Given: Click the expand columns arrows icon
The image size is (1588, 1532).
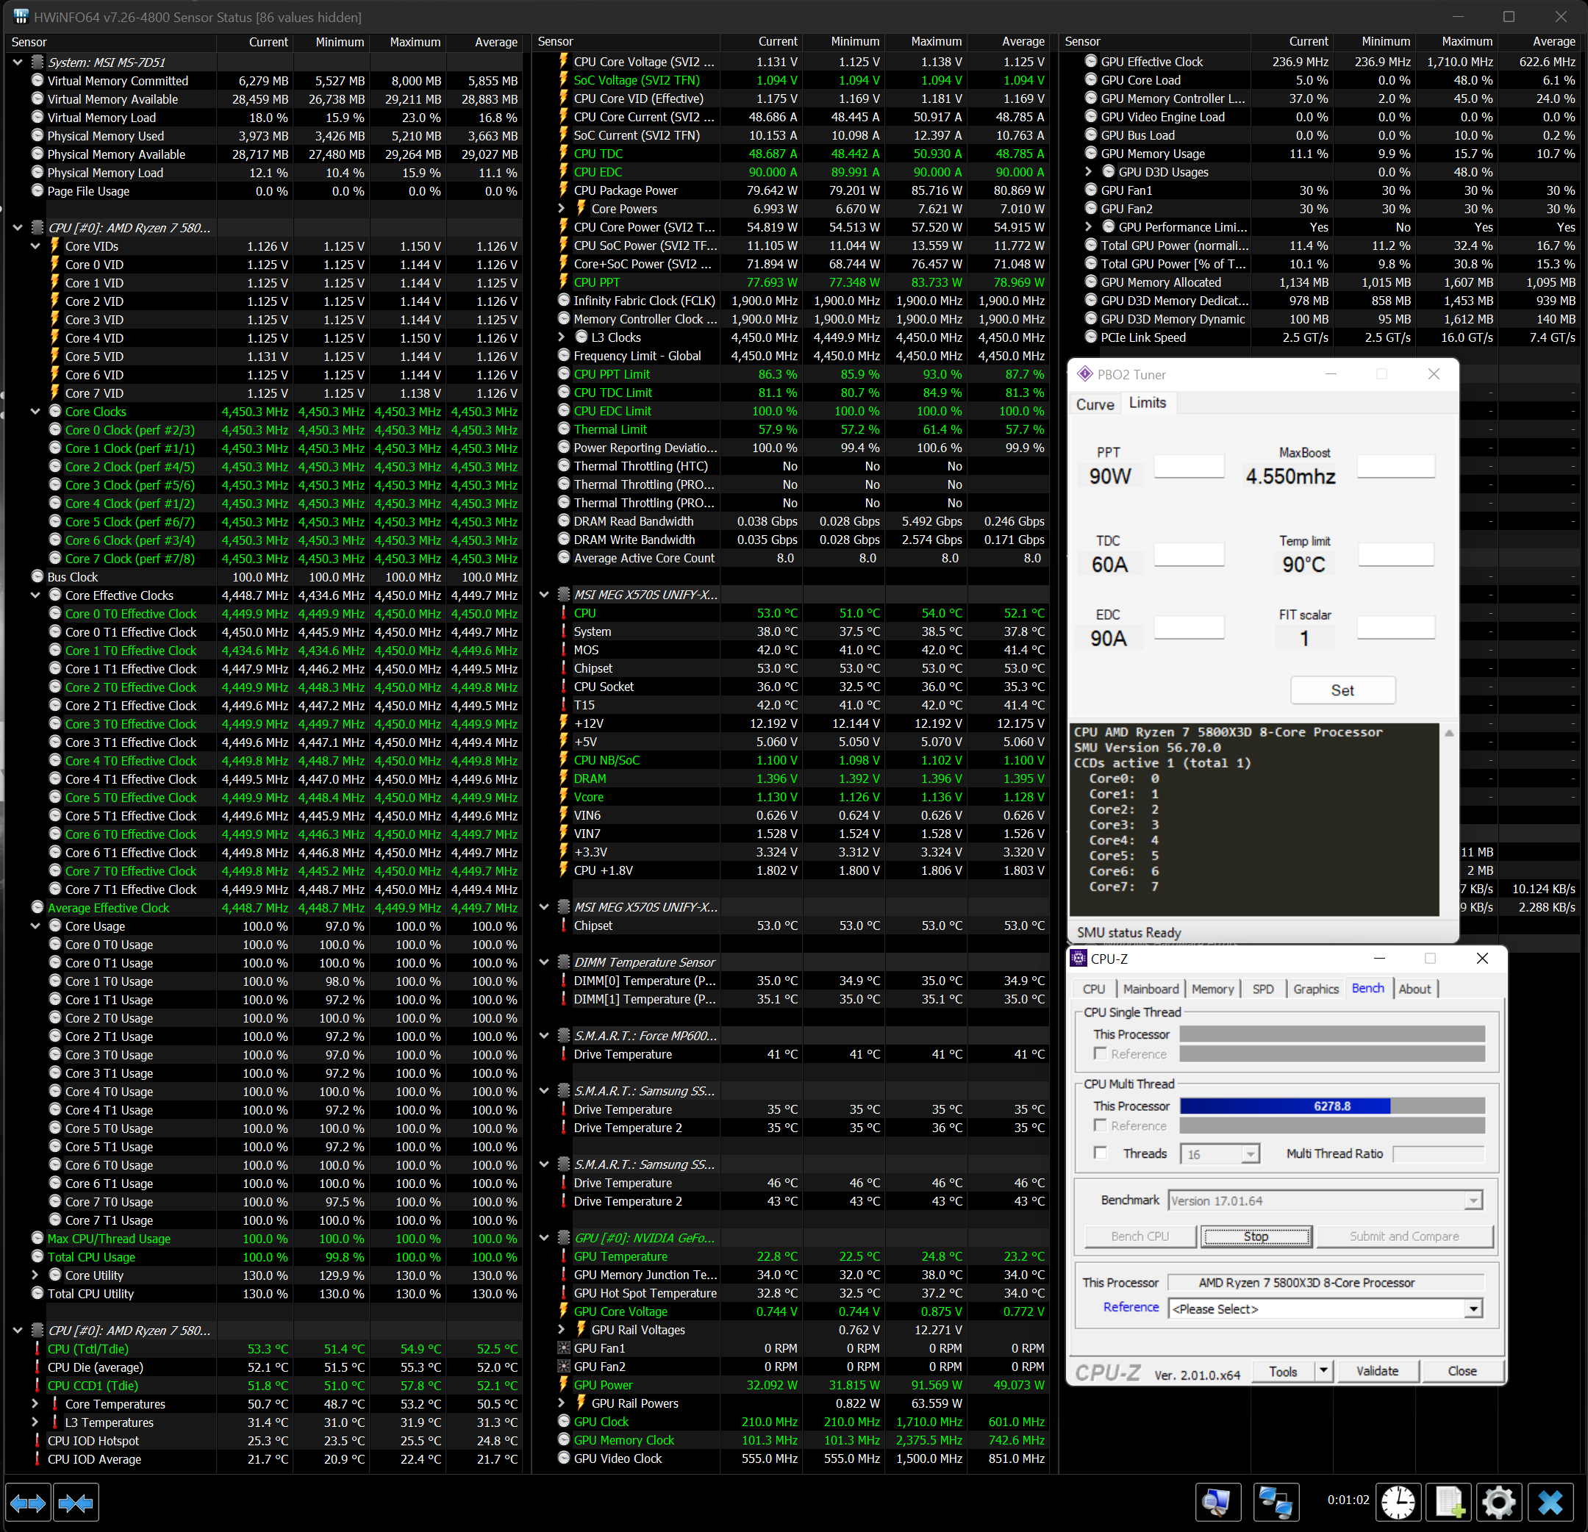Looking at the screenshot, I should (29, 1503).
